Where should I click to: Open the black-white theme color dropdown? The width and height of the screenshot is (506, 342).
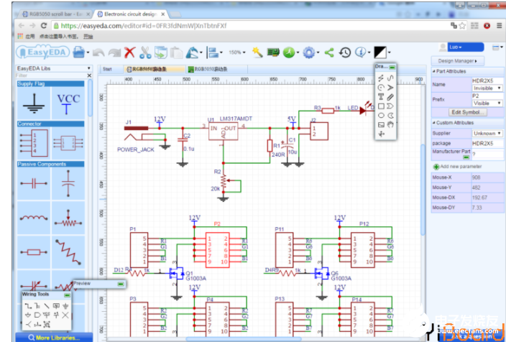tap(382, 52)
